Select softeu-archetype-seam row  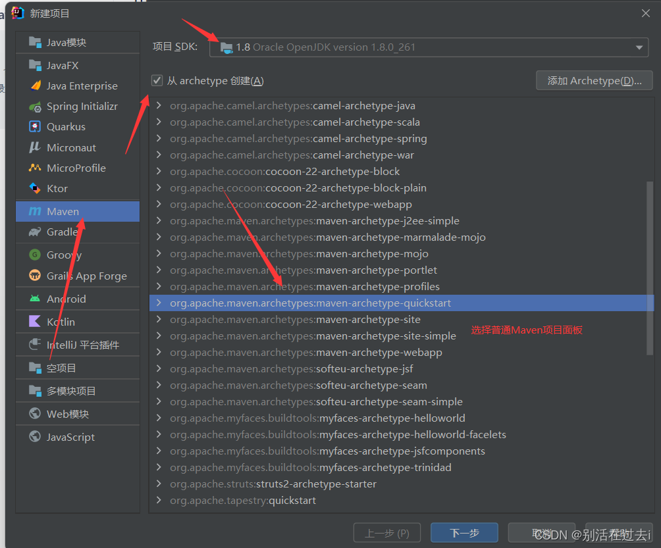[402, 385]
